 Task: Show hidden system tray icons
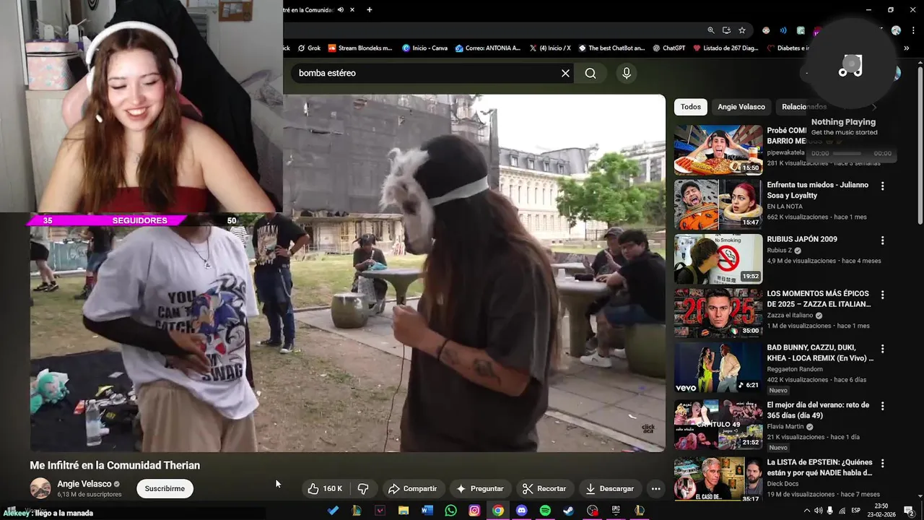click(806, 511)
